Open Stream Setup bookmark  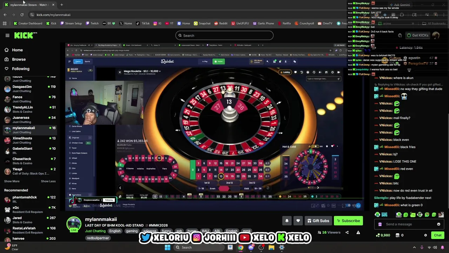[x=71, y=24]
